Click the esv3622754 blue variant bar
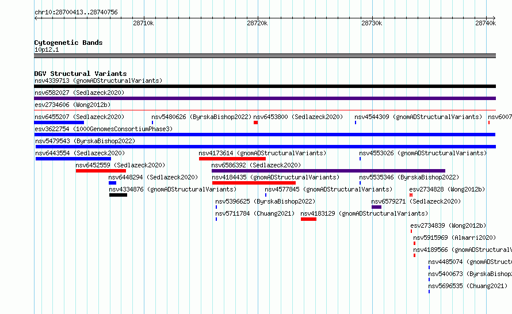 point(265,135)
